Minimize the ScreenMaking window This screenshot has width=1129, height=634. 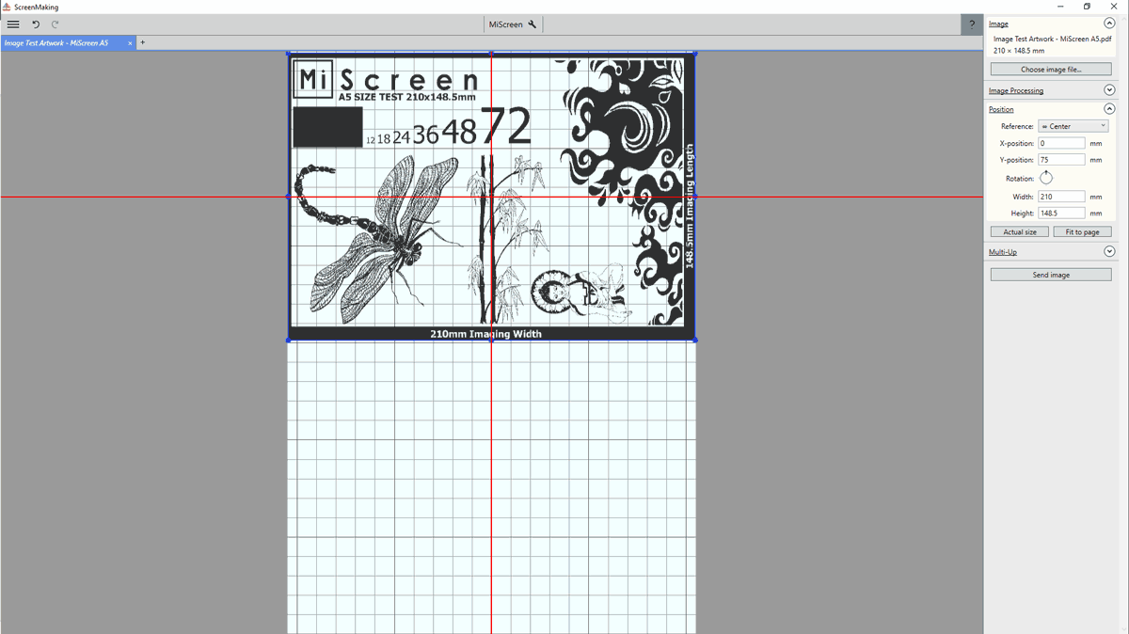click(x=1061, y=7)
